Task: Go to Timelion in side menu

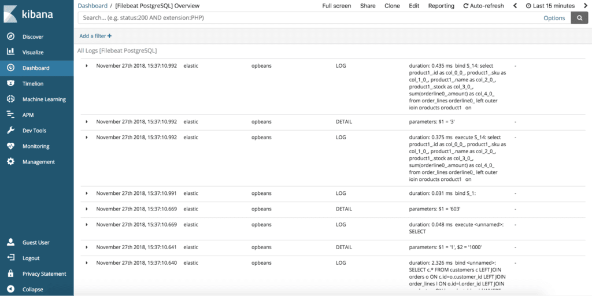Action: click(33, 84)
